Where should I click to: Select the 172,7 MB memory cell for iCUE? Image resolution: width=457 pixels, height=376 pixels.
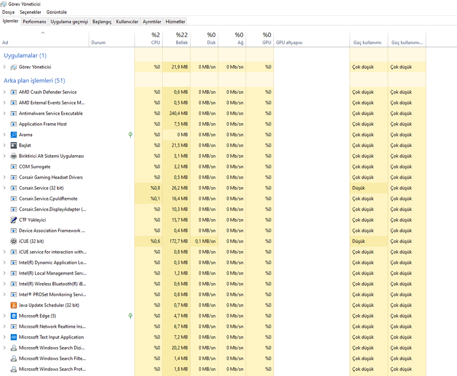(x=176, y=241)
